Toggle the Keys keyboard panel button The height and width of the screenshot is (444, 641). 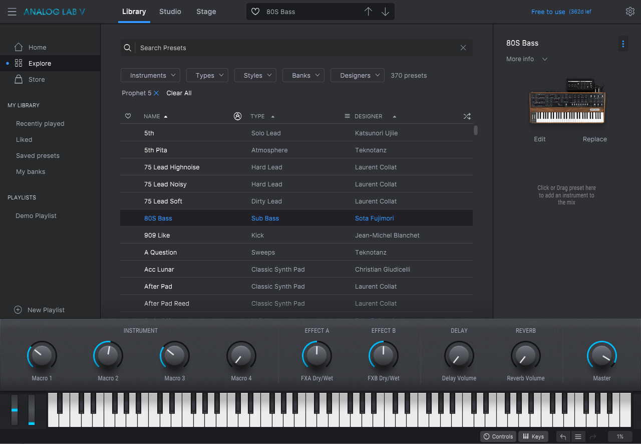(533, 436)
